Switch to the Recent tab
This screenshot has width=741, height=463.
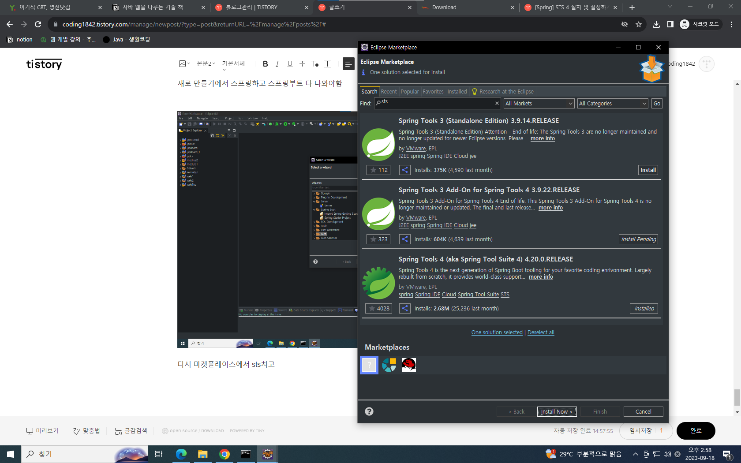click(x=389, y=92)
